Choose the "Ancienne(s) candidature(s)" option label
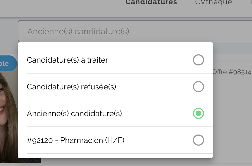Screen dimensions: 252x166 pos(74,114)
